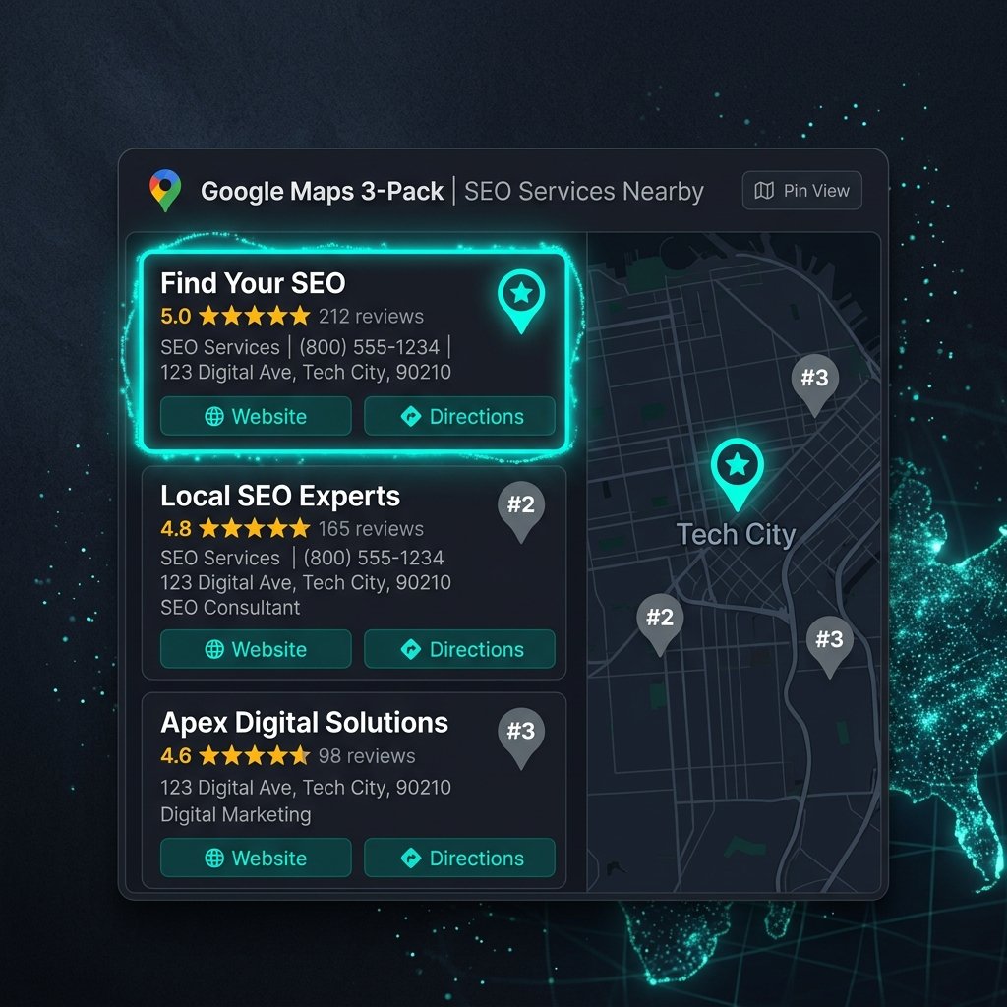Click phone number in Local SEO Experts card
This screenshot has height=1007, width=1007.
(373, 558)
